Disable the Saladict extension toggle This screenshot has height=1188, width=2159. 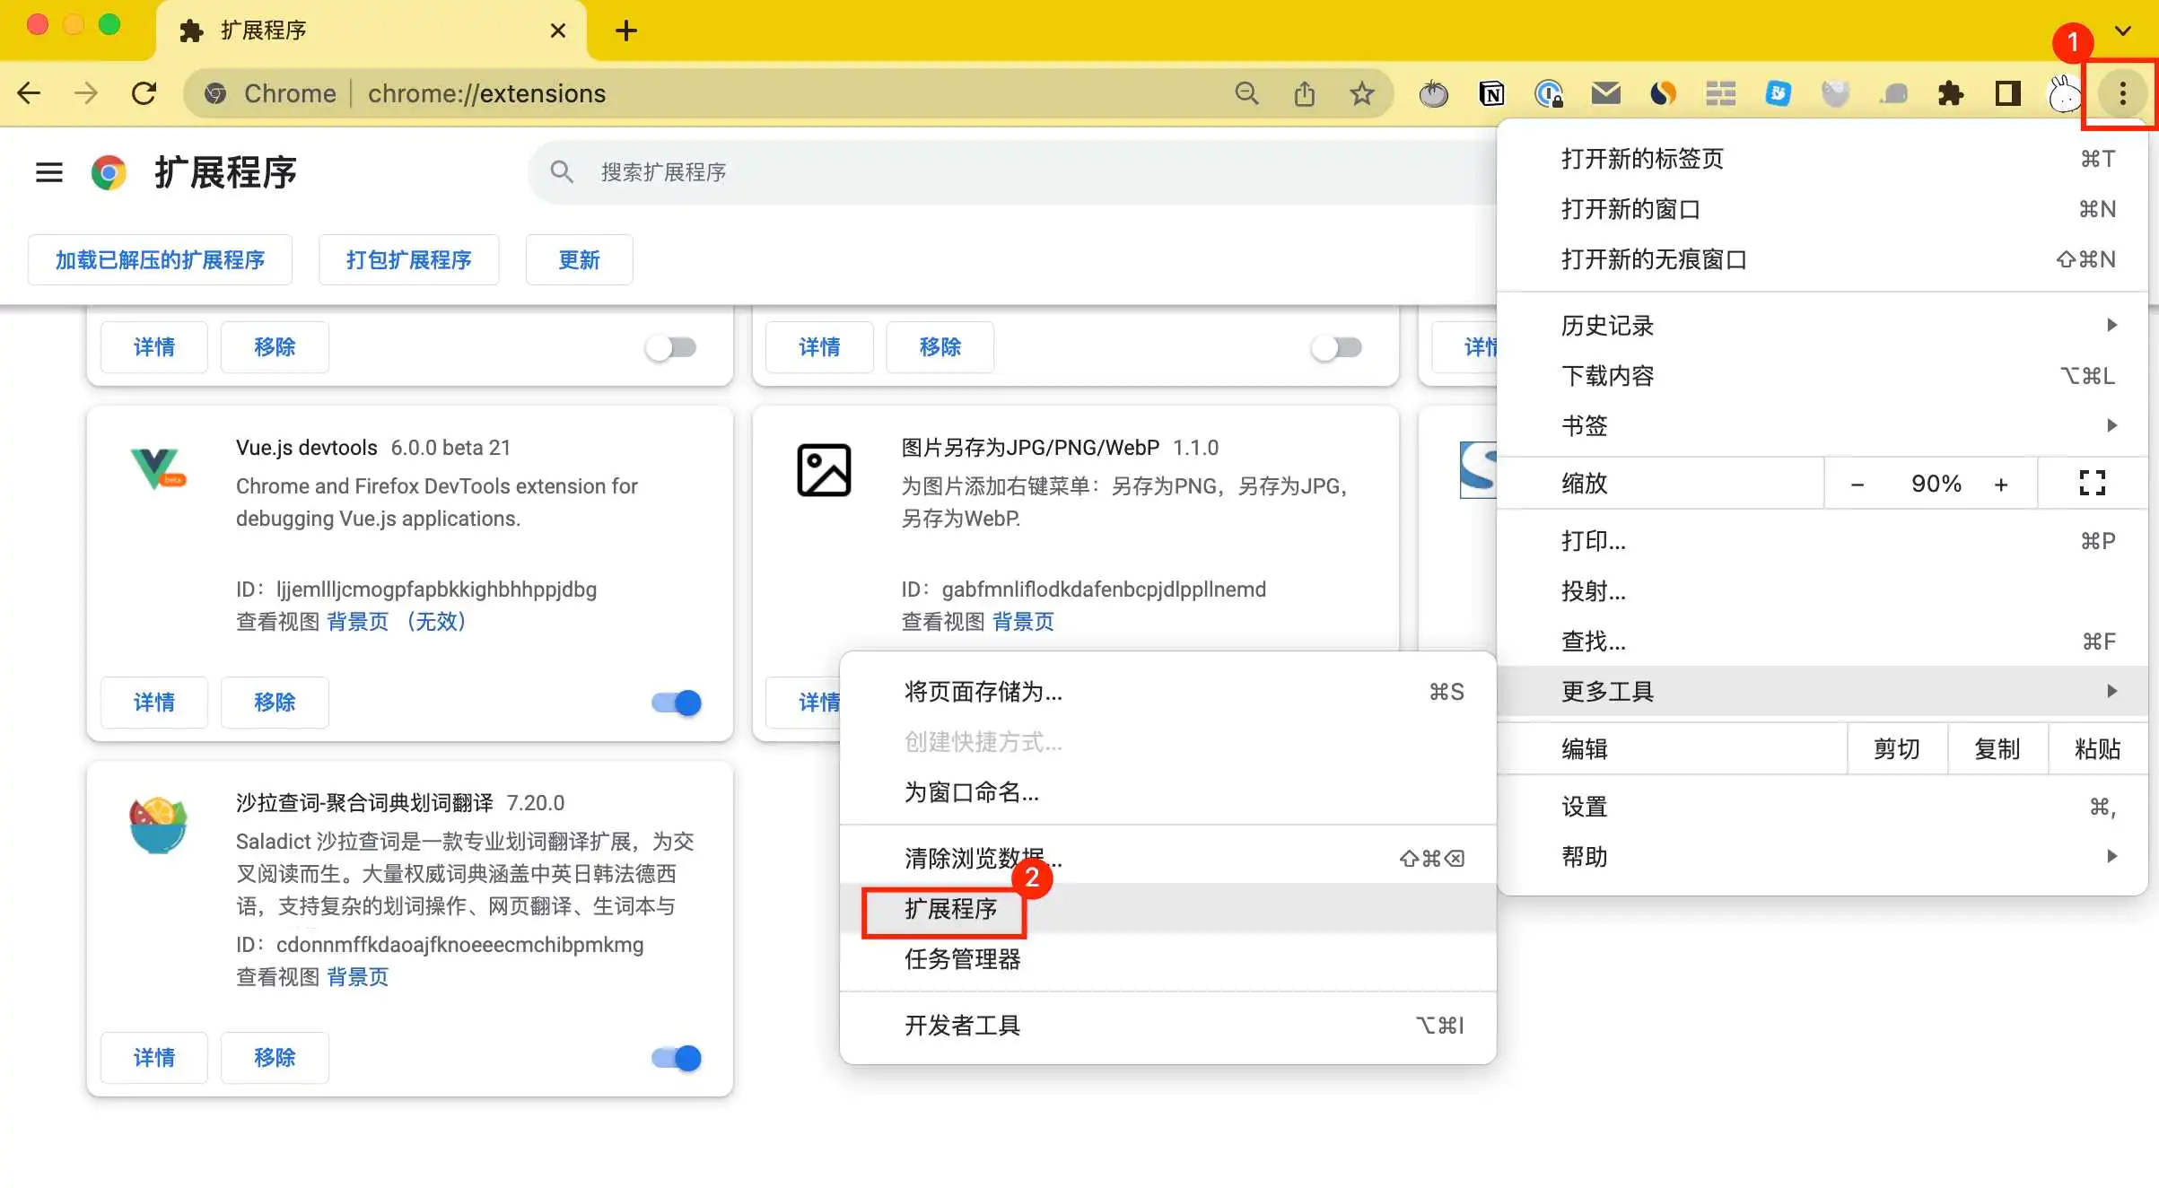677,1058
